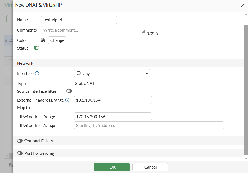
Task: Switch to the Virtual IPs page behind the dialog
Action: point(6,5)
